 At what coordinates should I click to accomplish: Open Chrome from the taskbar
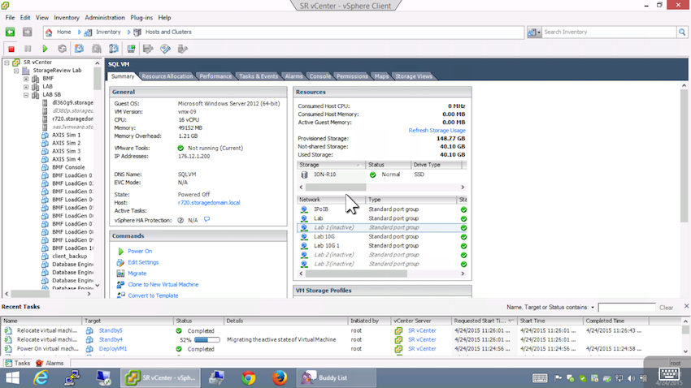[x=249, y=378]
